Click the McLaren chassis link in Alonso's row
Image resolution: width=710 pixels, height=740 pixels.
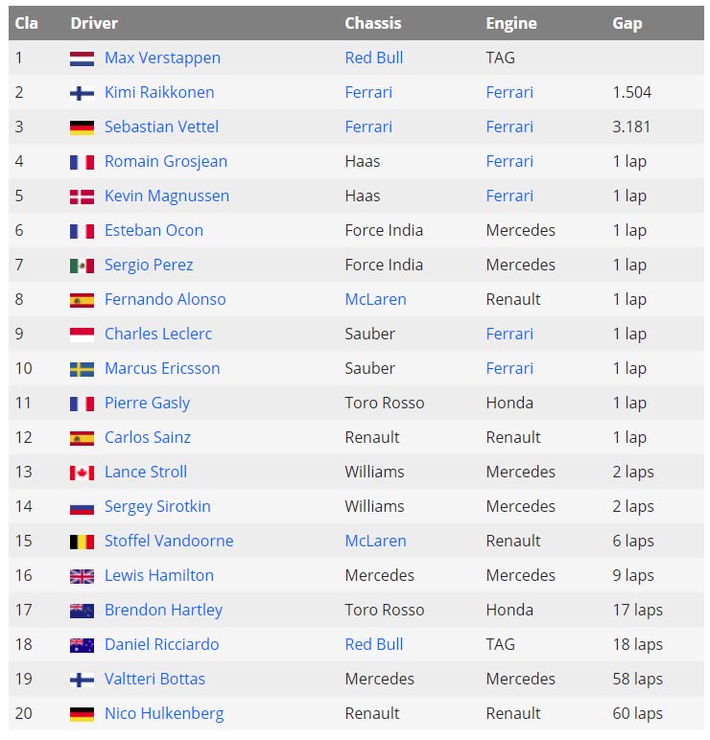coord(375,299)
